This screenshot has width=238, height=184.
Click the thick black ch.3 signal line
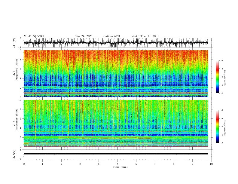116,154
